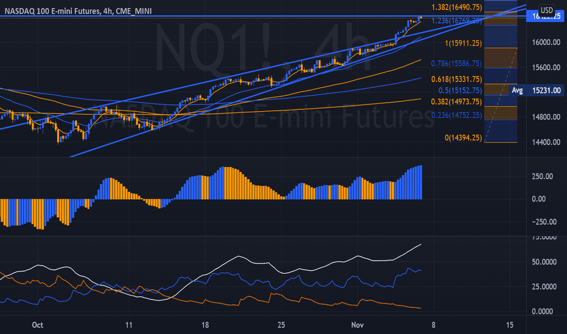Click the 14800.00 price axis value
The height and width of the screenshot is (334, 567).
pos(546,117)
